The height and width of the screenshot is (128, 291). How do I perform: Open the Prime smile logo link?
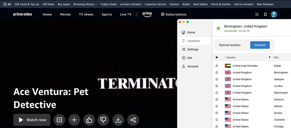(147, 14)
